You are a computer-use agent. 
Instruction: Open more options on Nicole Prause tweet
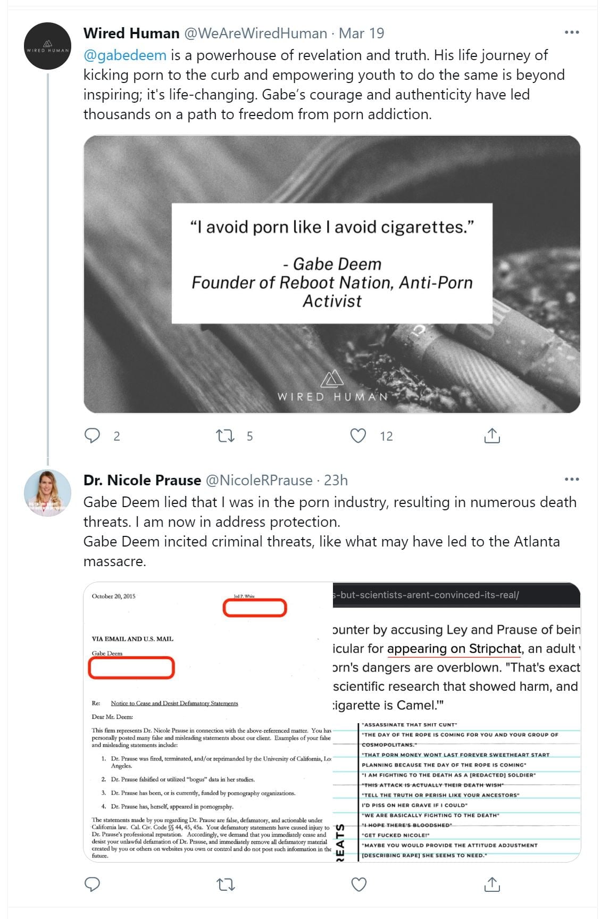tap(572, 479)
